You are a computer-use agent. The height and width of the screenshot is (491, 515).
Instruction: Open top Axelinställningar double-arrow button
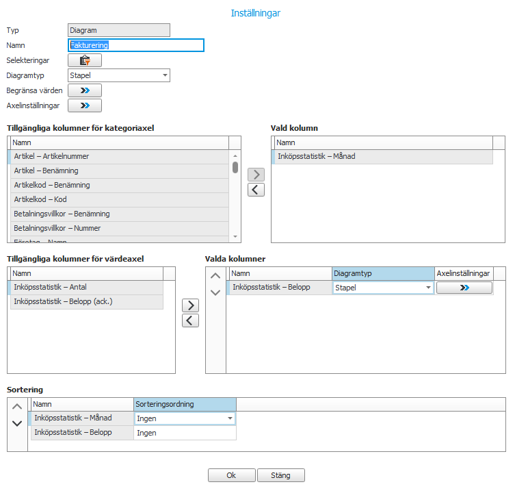click(x=85, y=105)
